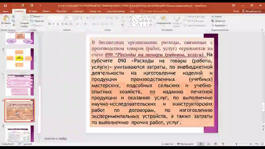The width and height of the screenshot is (265, 149).
Task: Open Paste options dropdown arrow
Action: point(6,26)
